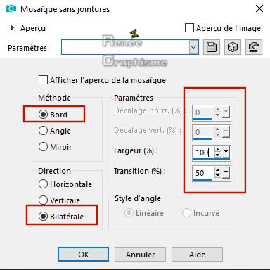Check Afficher l'aperçu de la mosaïque
The height and width of the screenshot is (270, 270).
[43, 79]
